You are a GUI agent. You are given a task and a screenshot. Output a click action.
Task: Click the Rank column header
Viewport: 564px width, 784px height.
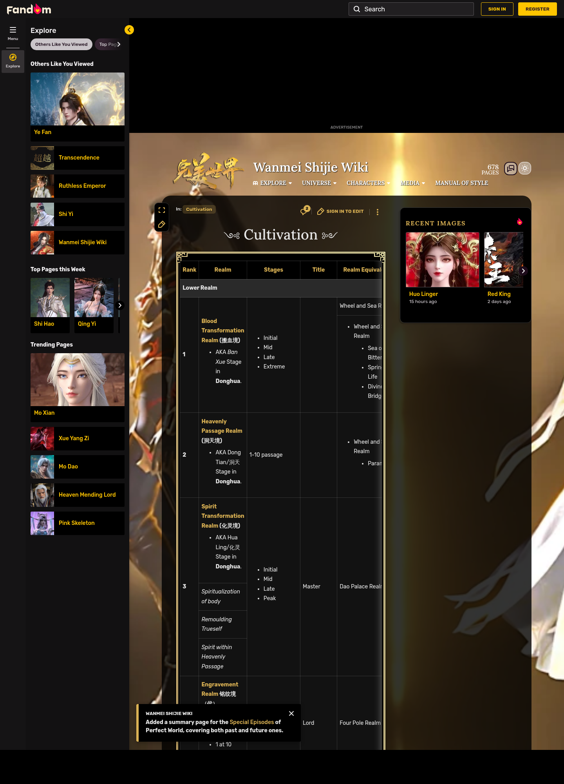click(190, 270)
